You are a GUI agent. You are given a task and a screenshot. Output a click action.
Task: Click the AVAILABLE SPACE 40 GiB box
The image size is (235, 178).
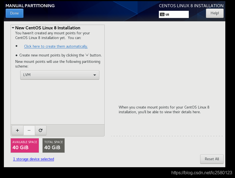25,146
